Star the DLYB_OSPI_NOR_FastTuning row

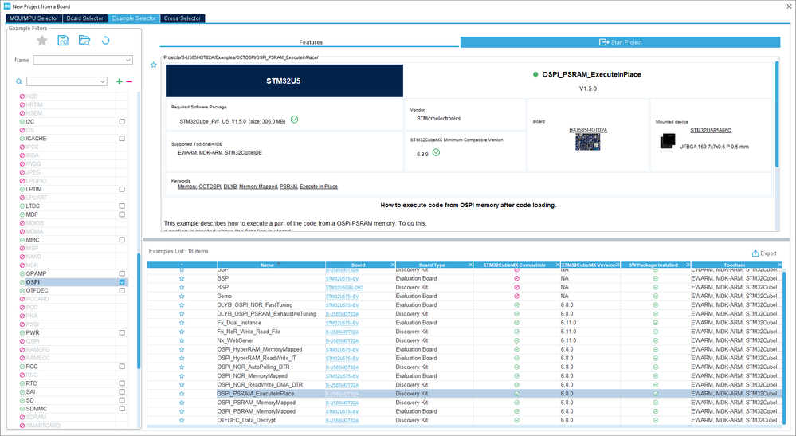tap(182, 305)
